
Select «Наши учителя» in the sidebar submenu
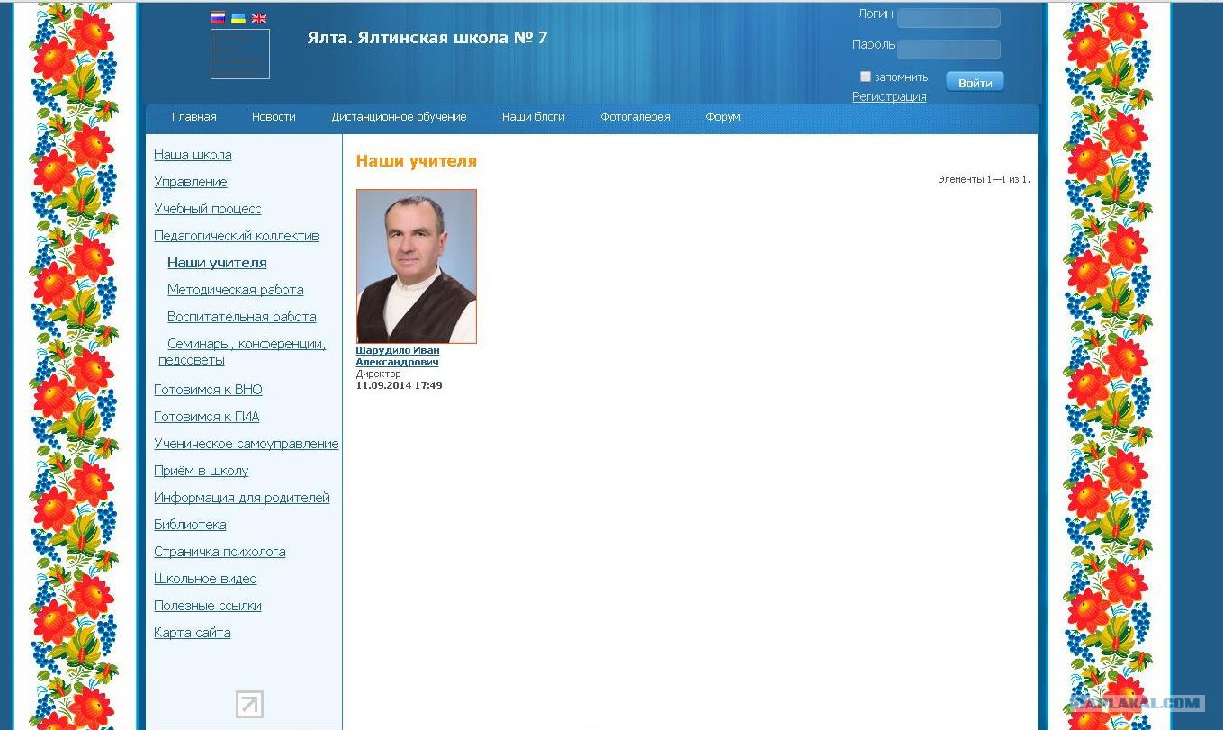(217, 263)
